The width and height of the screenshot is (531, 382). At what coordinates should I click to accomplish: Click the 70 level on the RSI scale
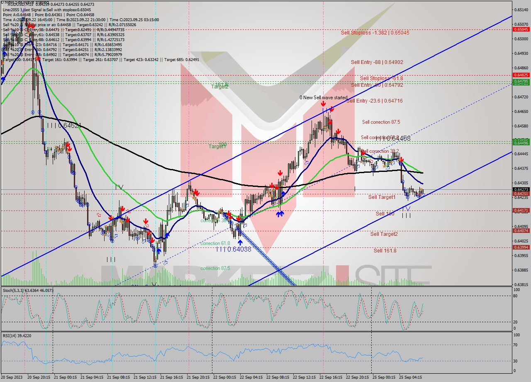point(516,345)
